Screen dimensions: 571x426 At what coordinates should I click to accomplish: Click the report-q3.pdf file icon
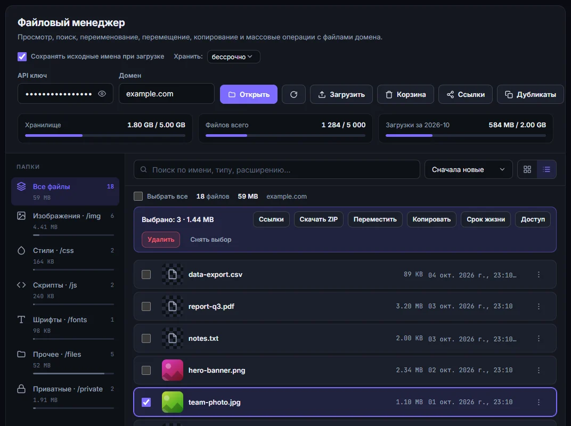(173, 307)
